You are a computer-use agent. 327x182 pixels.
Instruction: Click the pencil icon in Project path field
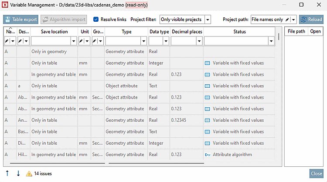(x=287, y=20)
